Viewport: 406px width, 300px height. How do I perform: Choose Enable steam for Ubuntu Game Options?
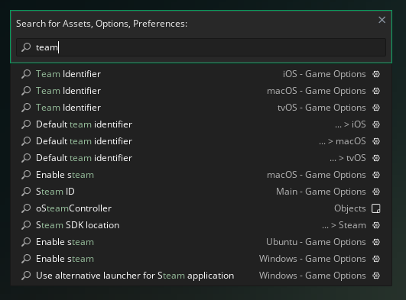click(201, 242)
